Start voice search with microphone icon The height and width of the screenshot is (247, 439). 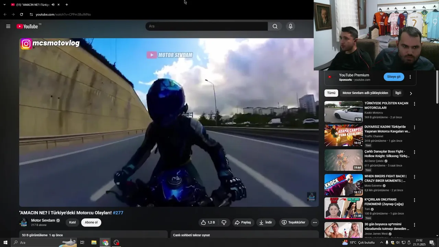(290, 26)
